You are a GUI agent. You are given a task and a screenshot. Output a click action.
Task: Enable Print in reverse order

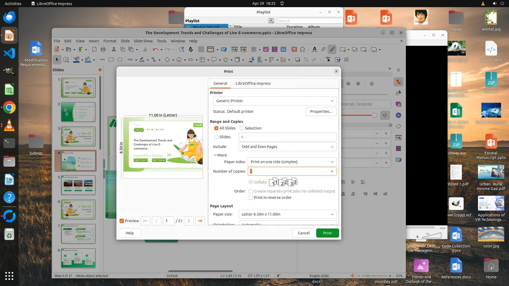point(251,198)
